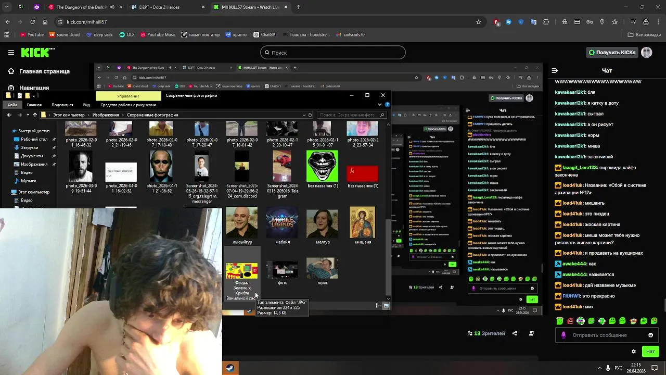The image size is (666, 375).
Task: Open Explorer Вид ribbon tab
Action: [86, 105]
